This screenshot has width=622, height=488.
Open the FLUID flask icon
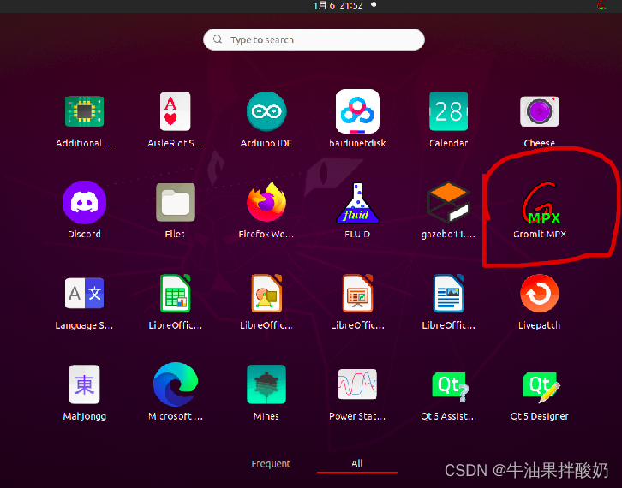357,203
